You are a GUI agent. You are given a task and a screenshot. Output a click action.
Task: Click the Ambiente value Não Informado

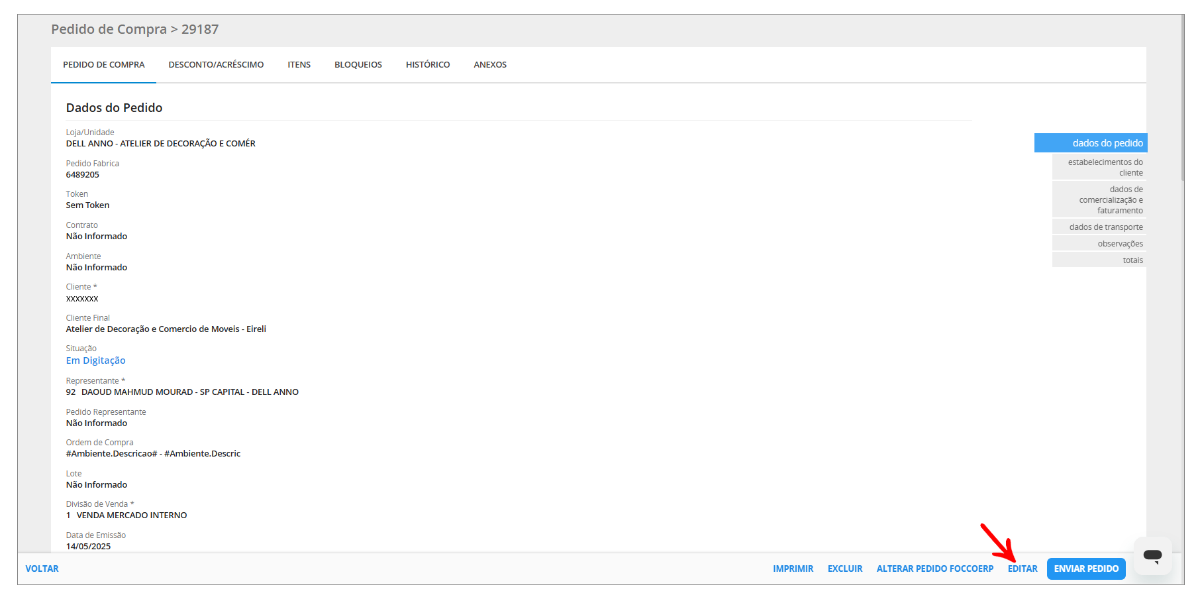pyautogui.click(x=97, y=268)
